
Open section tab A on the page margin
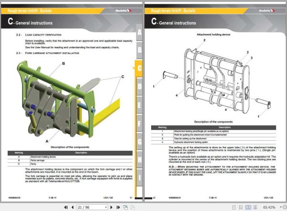click(139, 32)
